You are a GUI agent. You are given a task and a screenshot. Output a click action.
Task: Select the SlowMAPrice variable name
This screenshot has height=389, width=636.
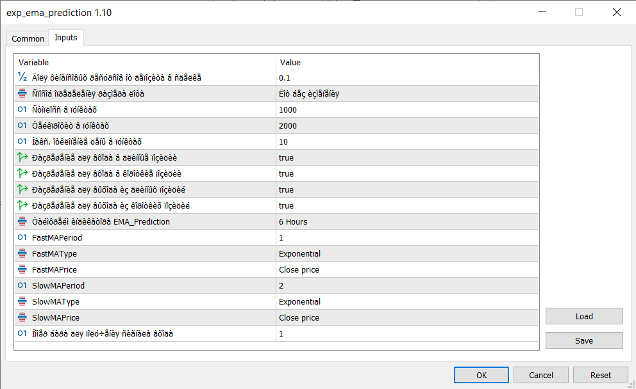(56, 317)
